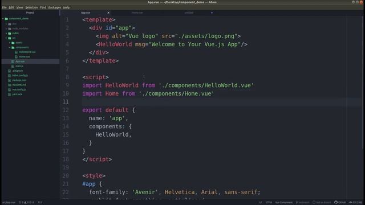Open main.js from the tree
This screenshot has width=365, height=205.
point(19,66)
